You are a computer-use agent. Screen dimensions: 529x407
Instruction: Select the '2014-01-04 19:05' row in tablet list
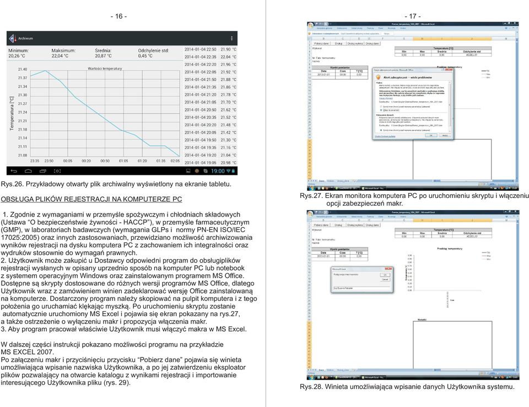tap(210, 163)
